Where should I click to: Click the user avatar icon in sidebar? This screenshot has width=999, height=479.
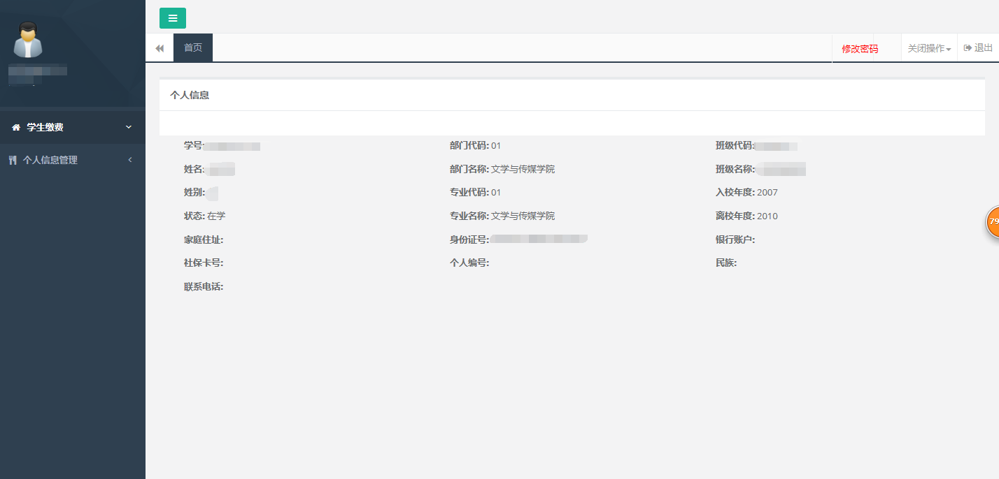28,40
